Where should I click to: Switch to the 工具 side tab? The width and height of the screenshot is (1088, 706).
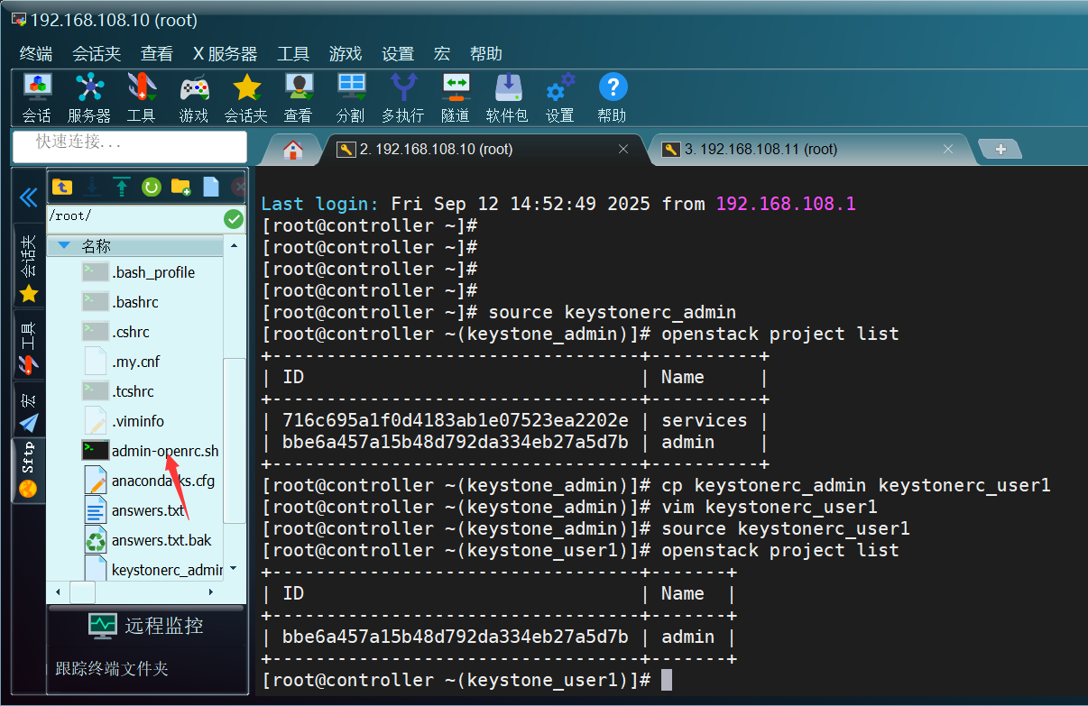pyautogui.click(x=29, y=344)
